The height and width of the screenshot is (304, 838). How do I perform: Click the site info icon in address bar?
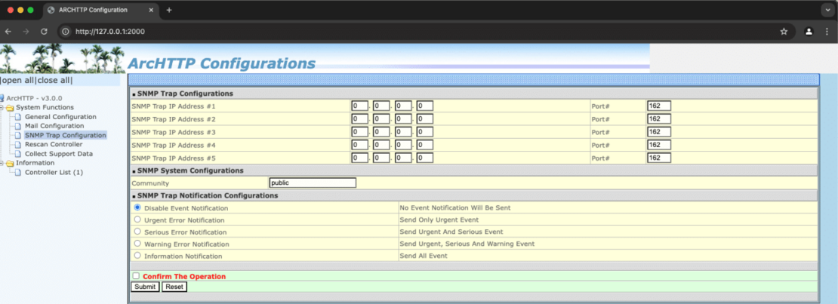pyautogui.click(x=65, y=32)
